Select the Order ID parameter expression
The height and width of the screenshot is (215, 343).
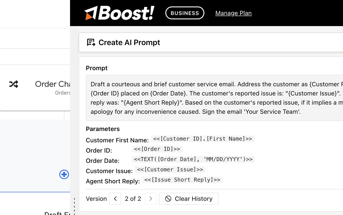click(x=157, y=149)
